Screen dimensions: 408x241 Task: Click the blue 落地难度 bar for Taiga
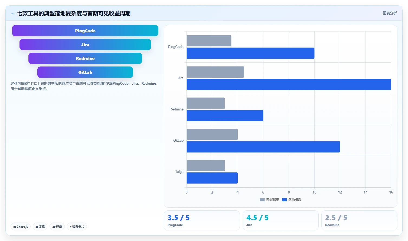[212, 178]
